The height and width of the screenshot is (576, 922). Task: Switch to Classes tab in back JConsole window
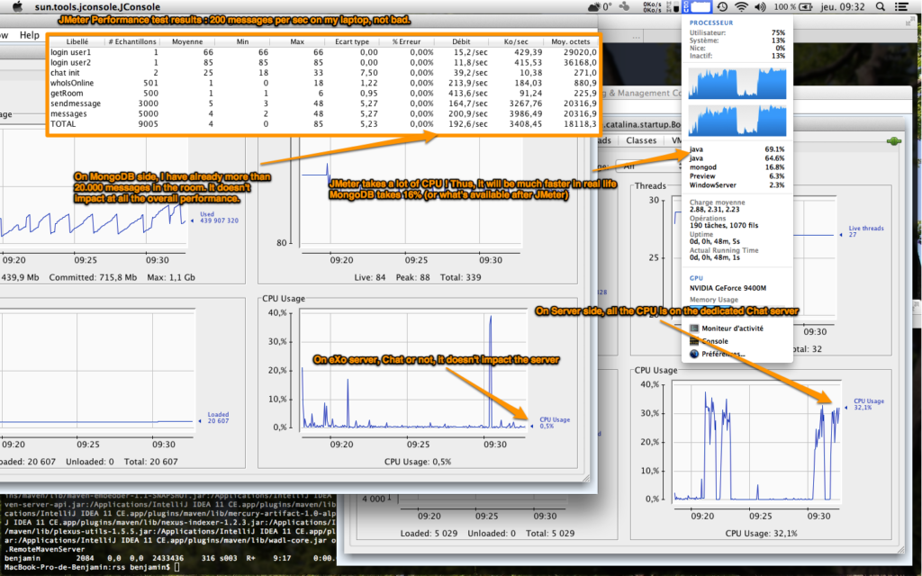click(641, 140)
